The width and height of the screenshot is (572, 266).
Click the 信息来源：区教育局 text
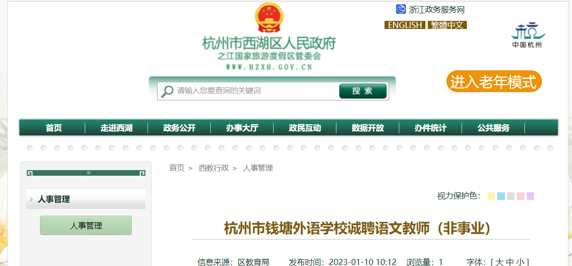pyautogui.click(x=233, y=262)
